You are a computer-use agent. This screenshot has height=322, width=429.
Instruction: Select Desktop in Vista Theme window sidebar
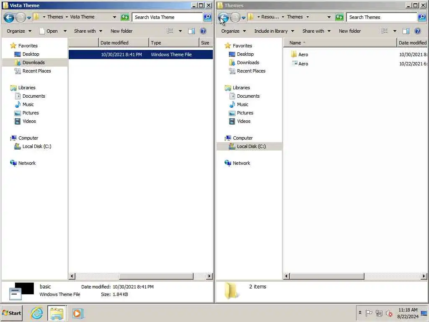click(x=31, y=54)
